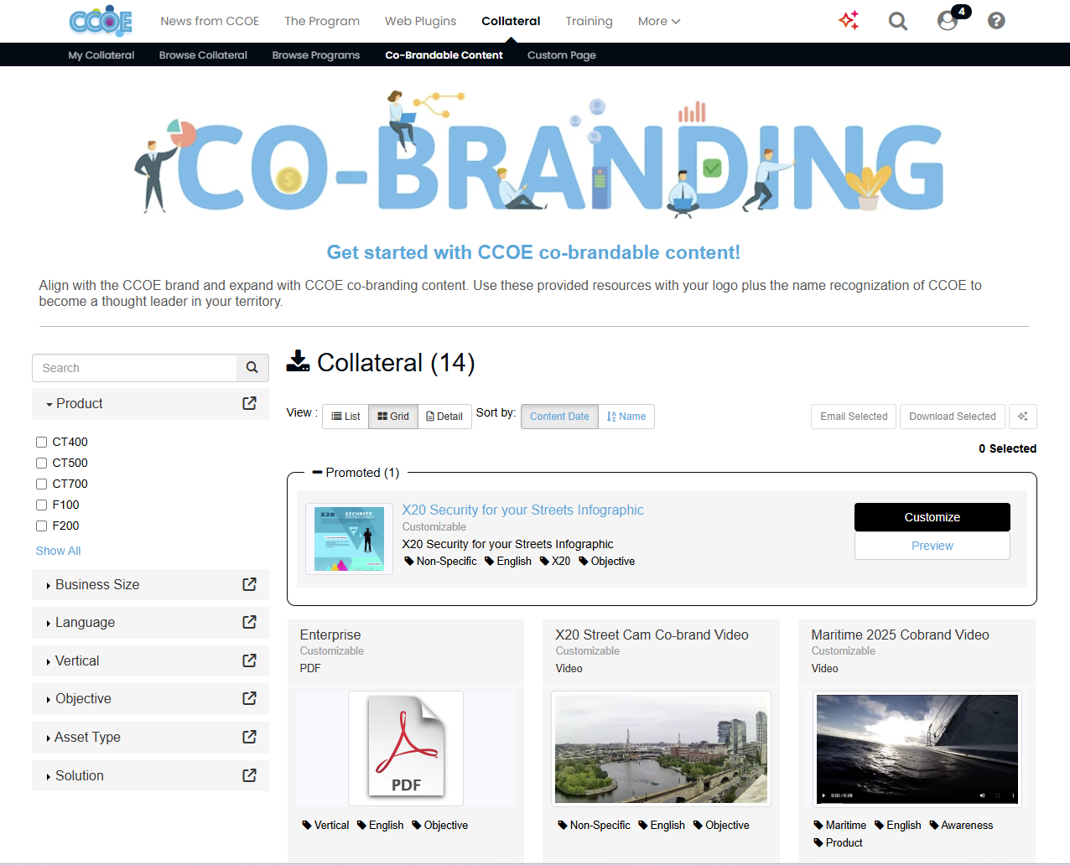Pop out the Product filter panel
This screenshot has height=865, width=1070.
tap(249, 403)
